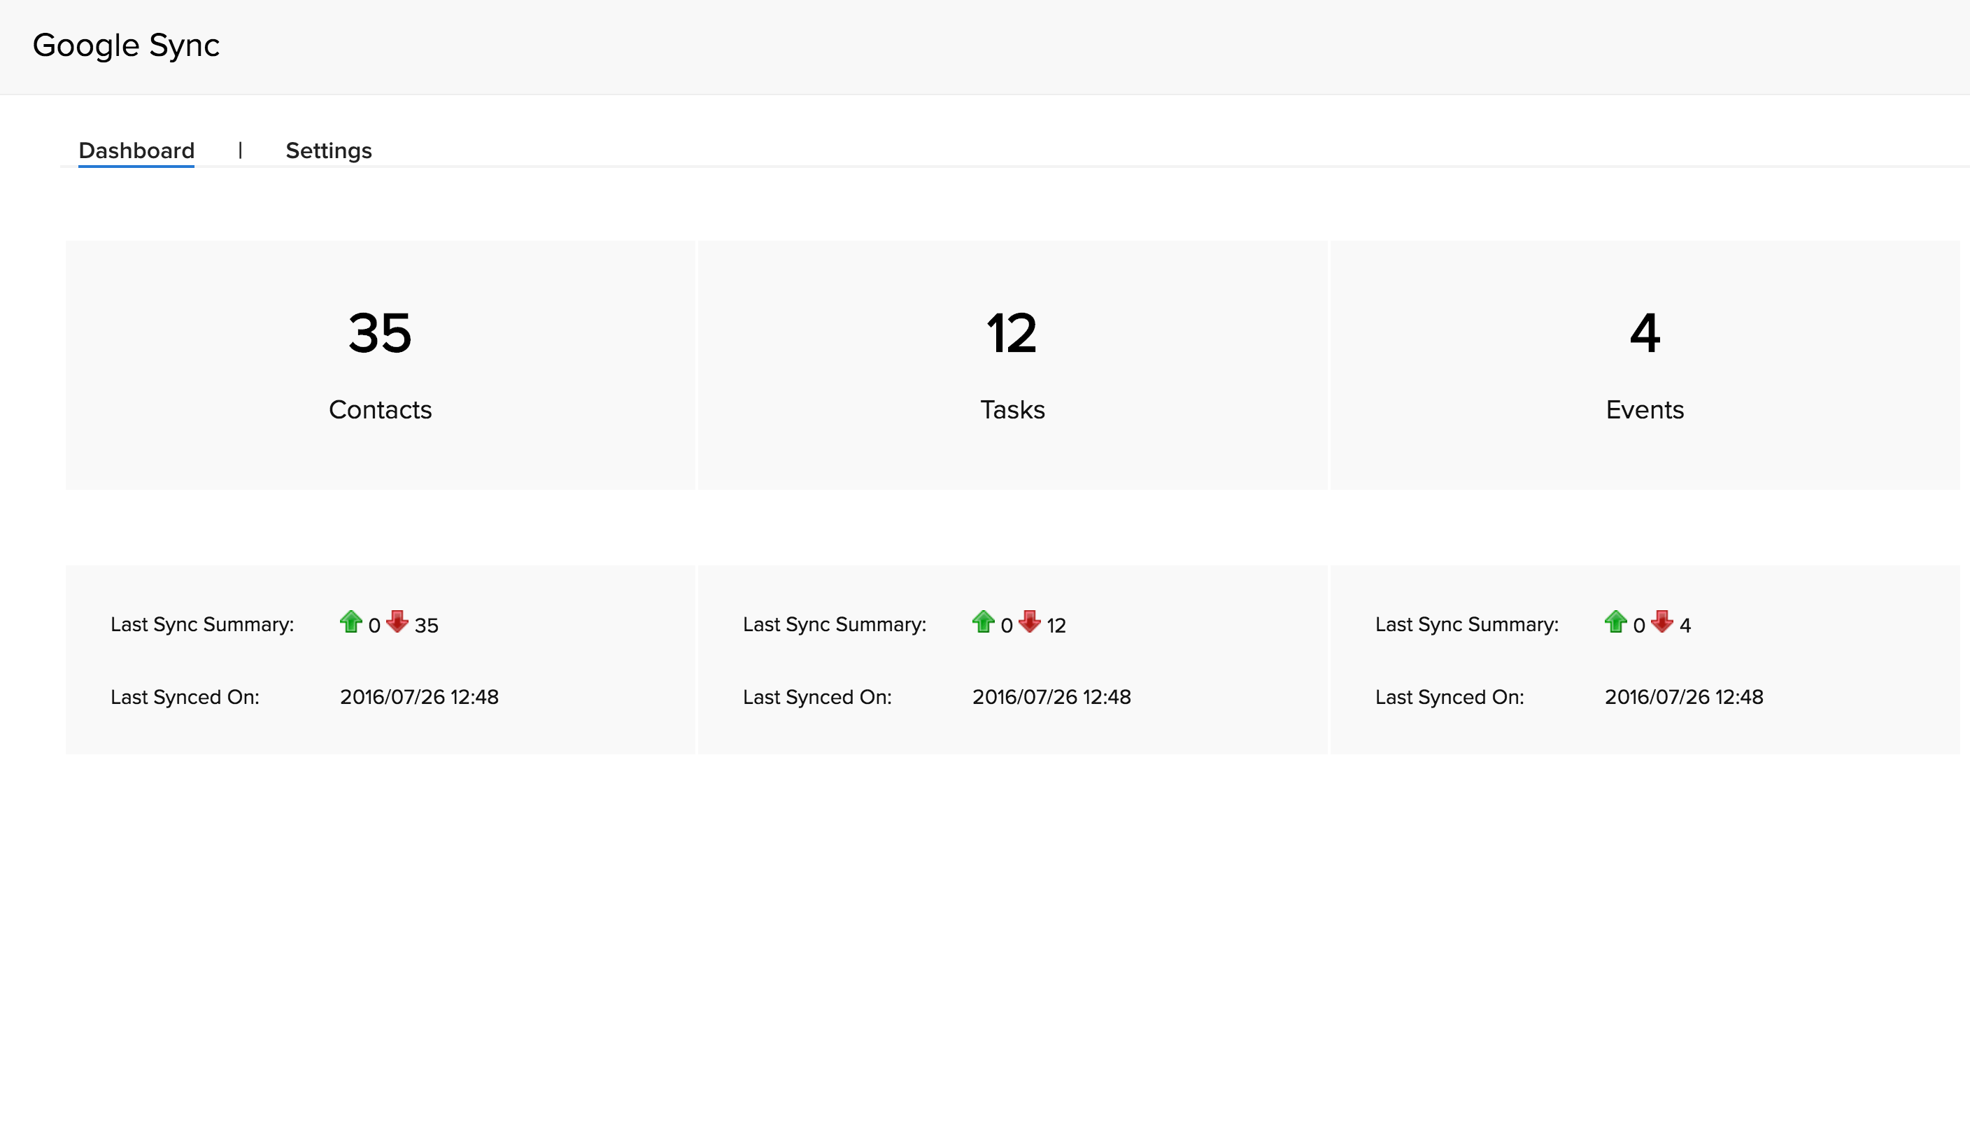Click the Google Sync page title

click(x=126, y=45)
